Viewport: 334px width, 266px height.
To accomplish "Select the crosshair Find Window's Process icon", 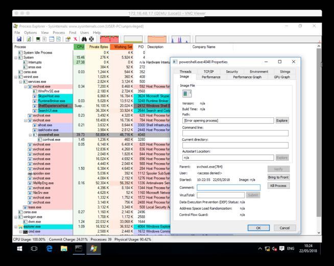I will pos(91,39).
